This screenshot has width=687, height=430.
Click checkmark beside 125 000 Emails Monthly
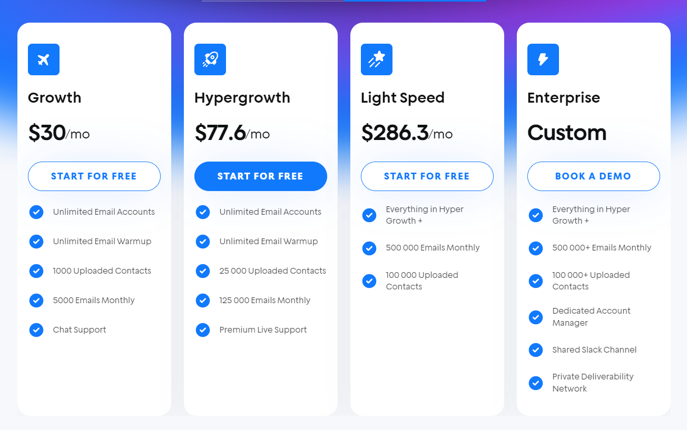pos(203,301)
